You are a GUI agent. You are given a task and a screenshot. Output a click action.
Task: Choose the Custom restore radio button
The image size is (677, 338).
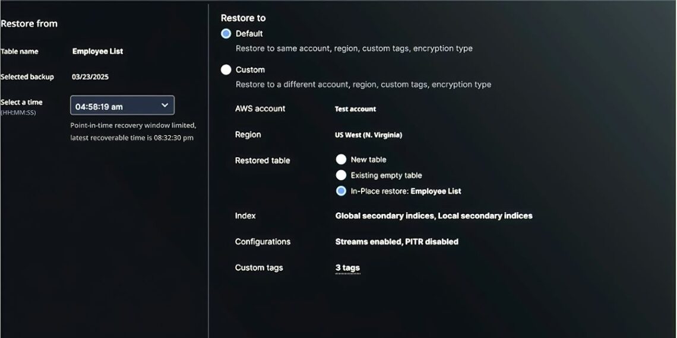[x=226, y=70]
